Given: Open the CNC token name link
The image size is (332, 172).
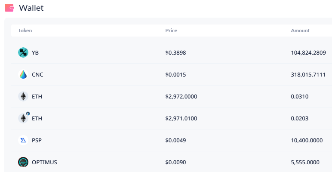Looking at the screenshot, I should click(37, 74).
